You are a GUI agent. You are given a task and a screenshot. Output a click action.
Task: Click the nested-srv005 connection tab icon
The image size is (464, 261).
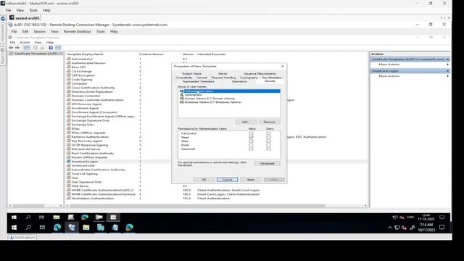tap(12, 17)
